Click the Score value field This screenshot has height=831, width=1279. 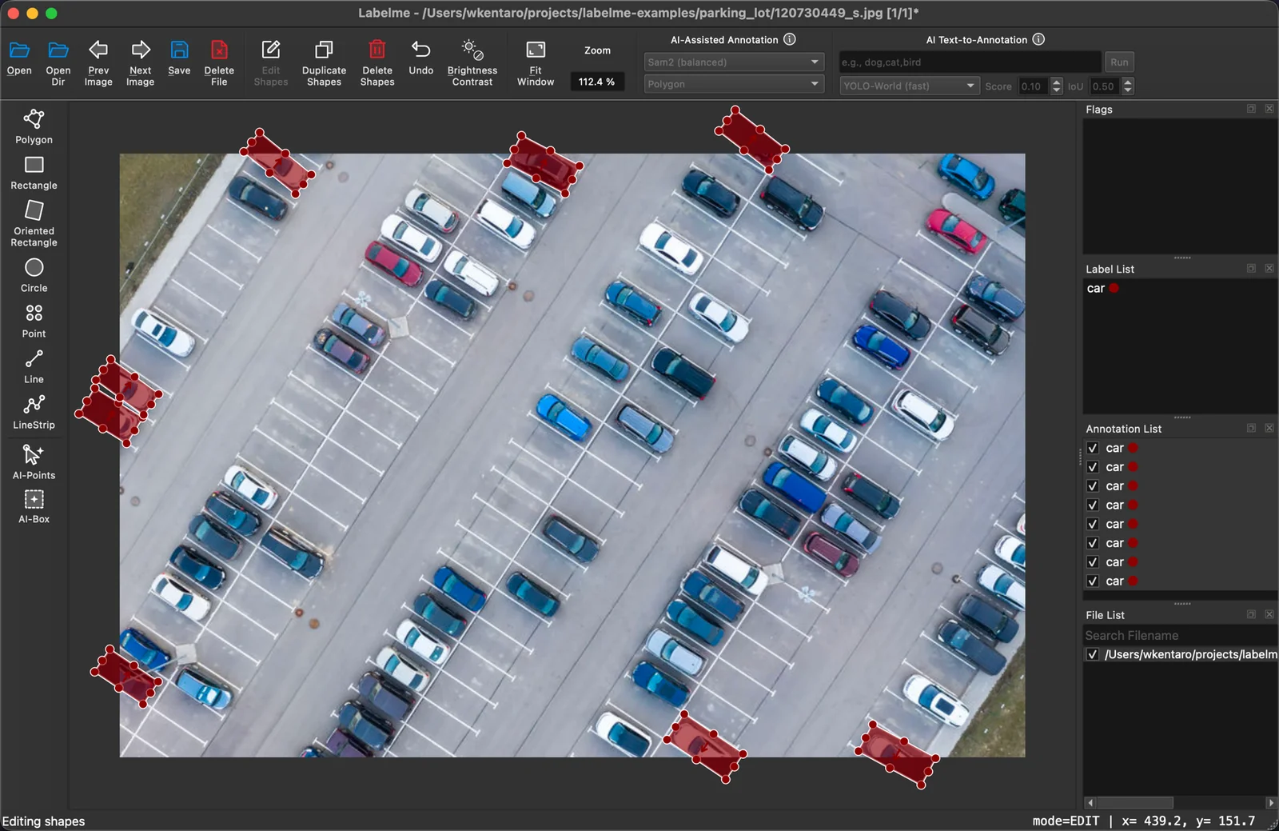click(x=1034, y=86)
